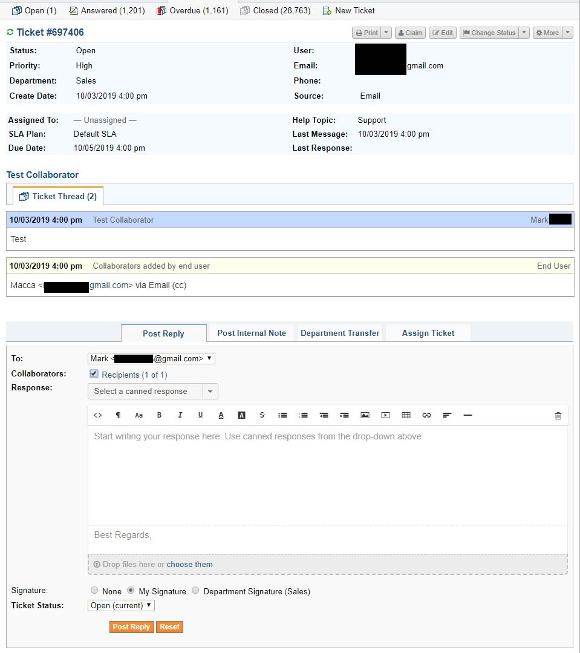
Task: Select the None signature option
Action: point(94,591)
